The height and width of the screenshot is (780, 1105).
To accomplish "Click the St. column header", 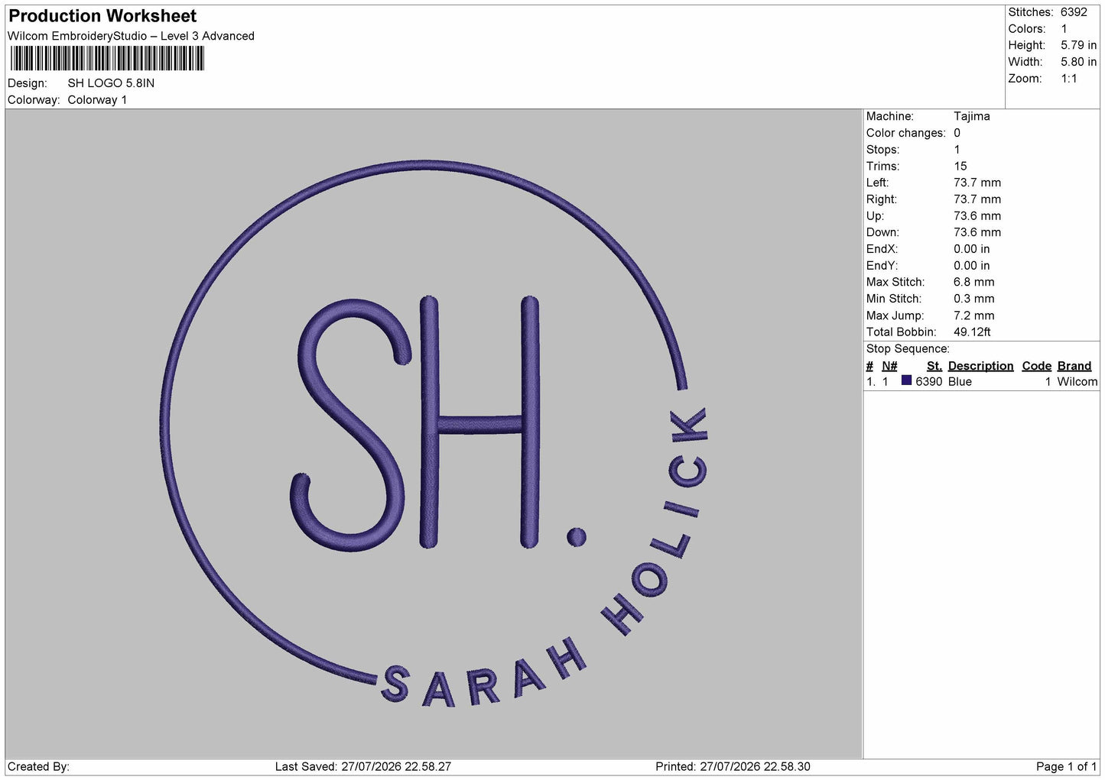I will pos(934,366).
